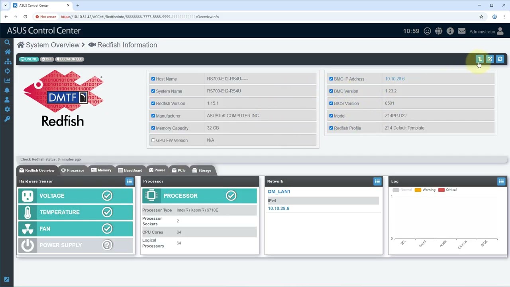The width and height of the screenshot is (510, 287).
Task: Toggle the Critical legend swatch in Log chart
Action: coord(441,190)
